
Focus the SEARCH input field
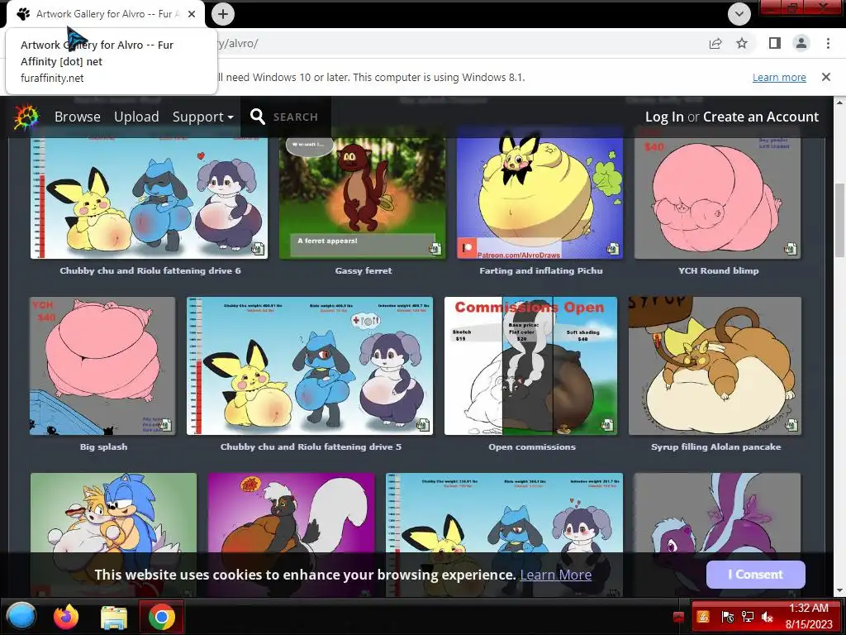(x=296, y=117)
